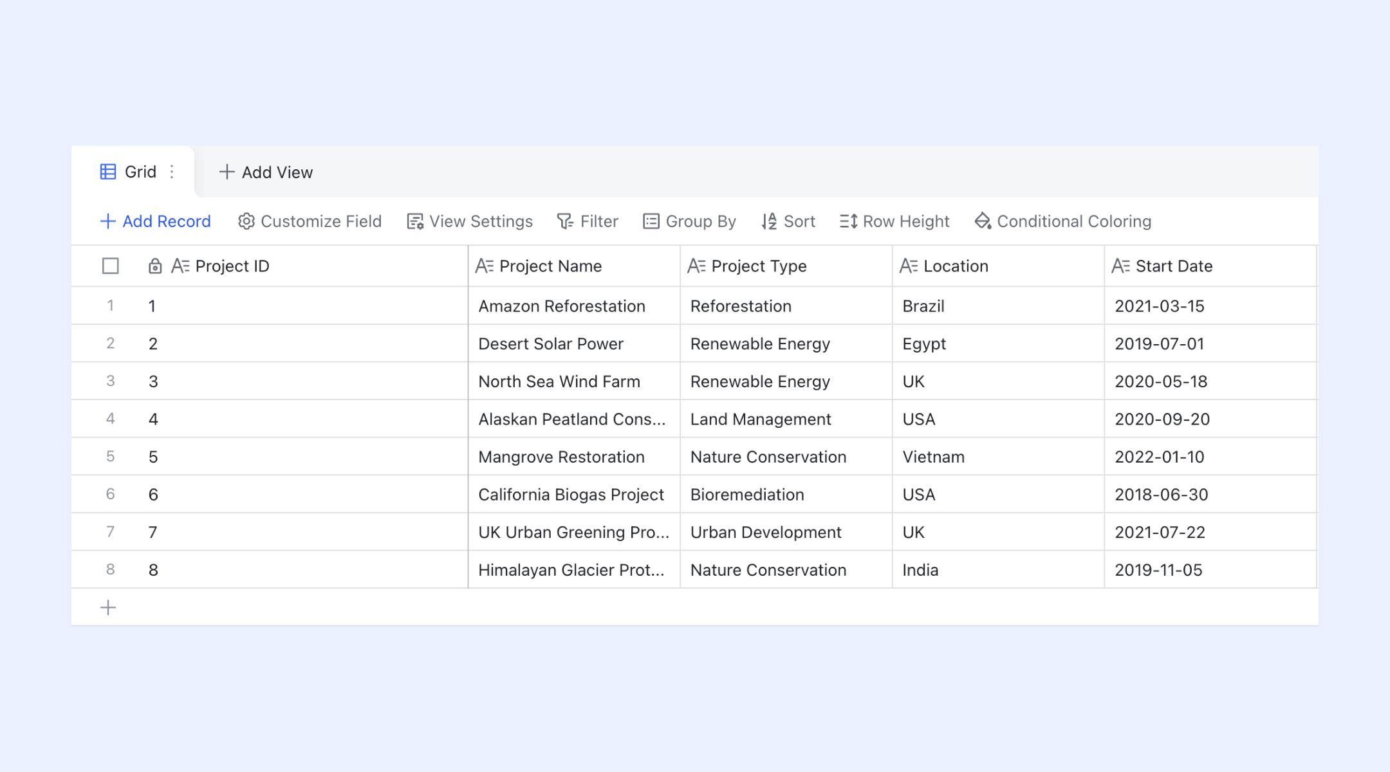Add a new row with the bottom plus
The width and height of the screenshot is (1390, 772).
tap(108, 607)
